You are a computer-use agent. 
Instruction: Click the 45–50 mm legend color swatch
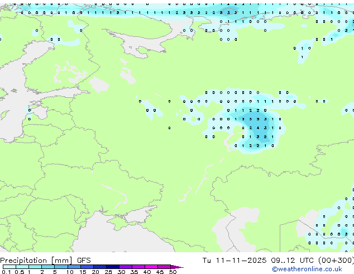coord(164,267)
